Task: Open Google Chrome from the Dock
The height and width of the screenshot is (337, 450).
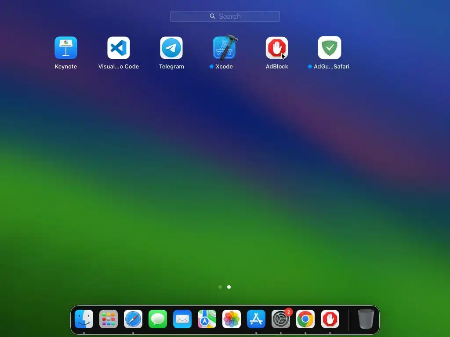Action: pyautogui.click(x=305, y=319)
